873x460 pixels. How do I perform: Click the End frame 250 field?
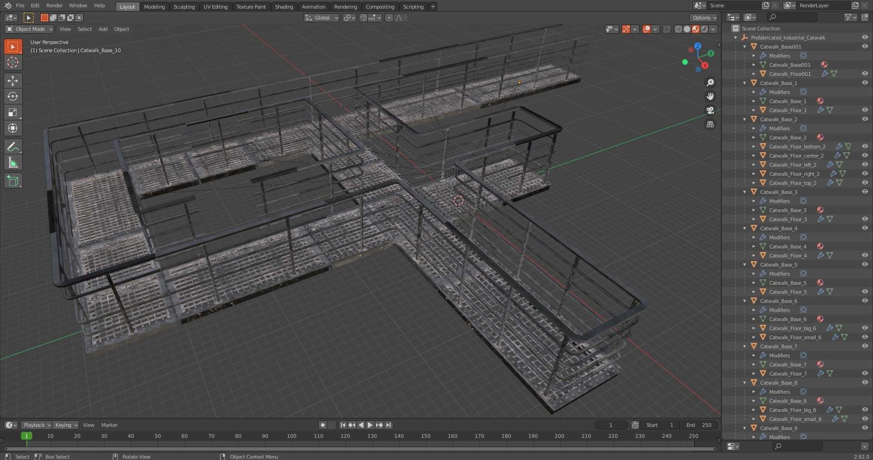click(699, 425)
